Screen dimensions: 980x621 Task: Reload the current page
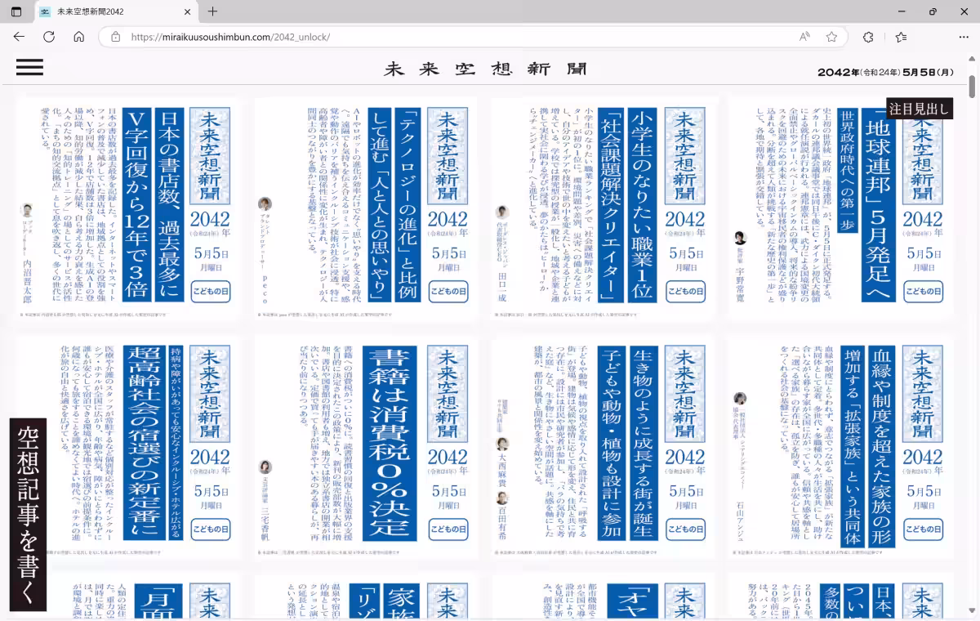tap(47, 37)
